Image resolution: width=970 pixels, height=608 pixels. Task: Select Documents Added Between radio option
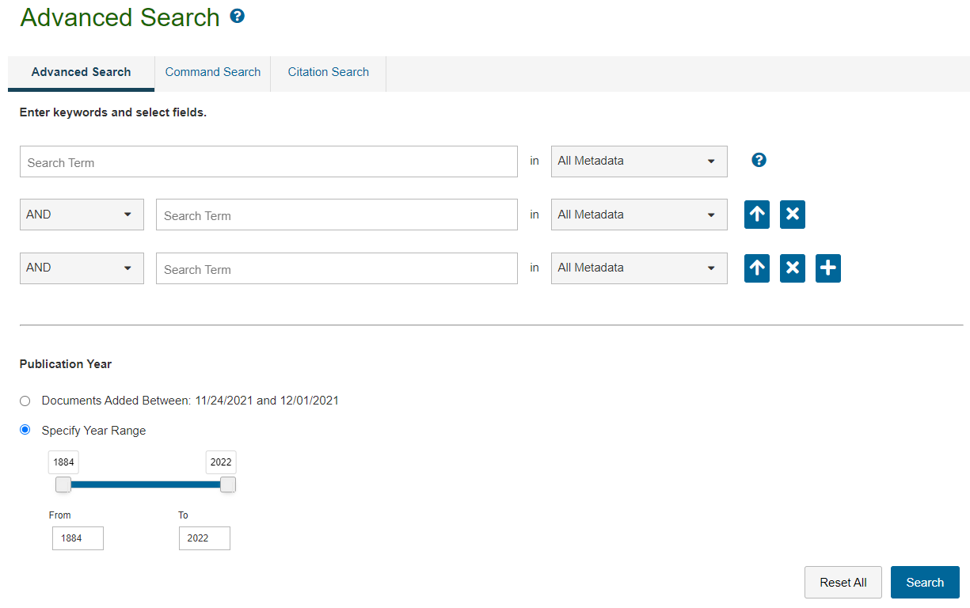tap(25, 401)
